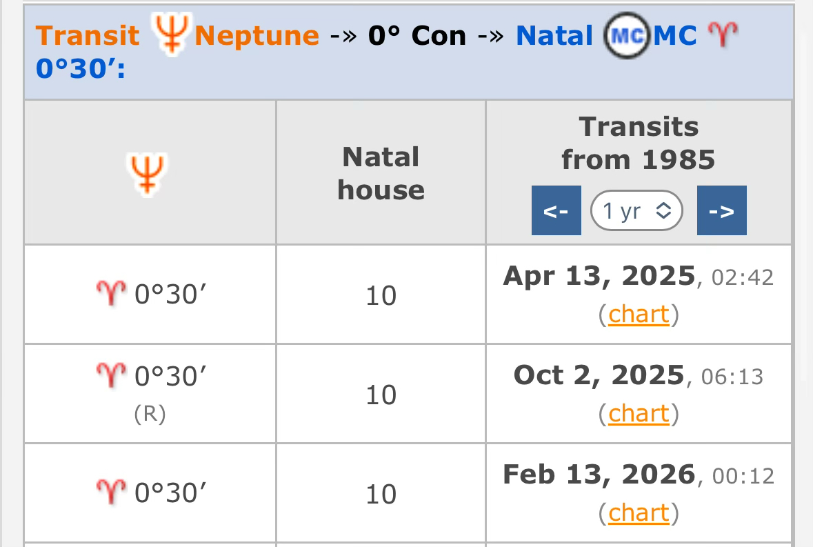The height and width of the screenshot is (547, 813).
Task: Open the 1 yr interval dropdown
Action: pos(636,210)
